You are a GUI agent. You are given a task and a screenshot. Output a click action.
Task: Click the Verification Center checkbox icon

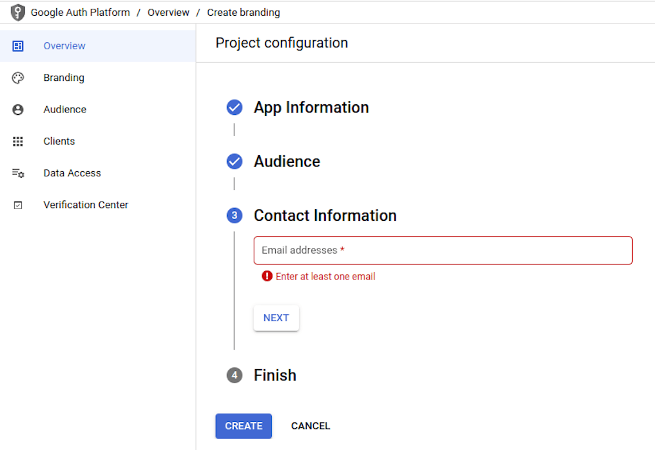point(18,205)
